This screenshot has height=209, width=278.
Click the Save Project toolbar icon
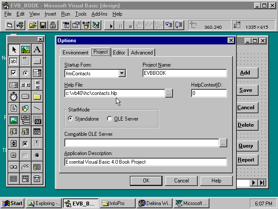tap(43, 26)
